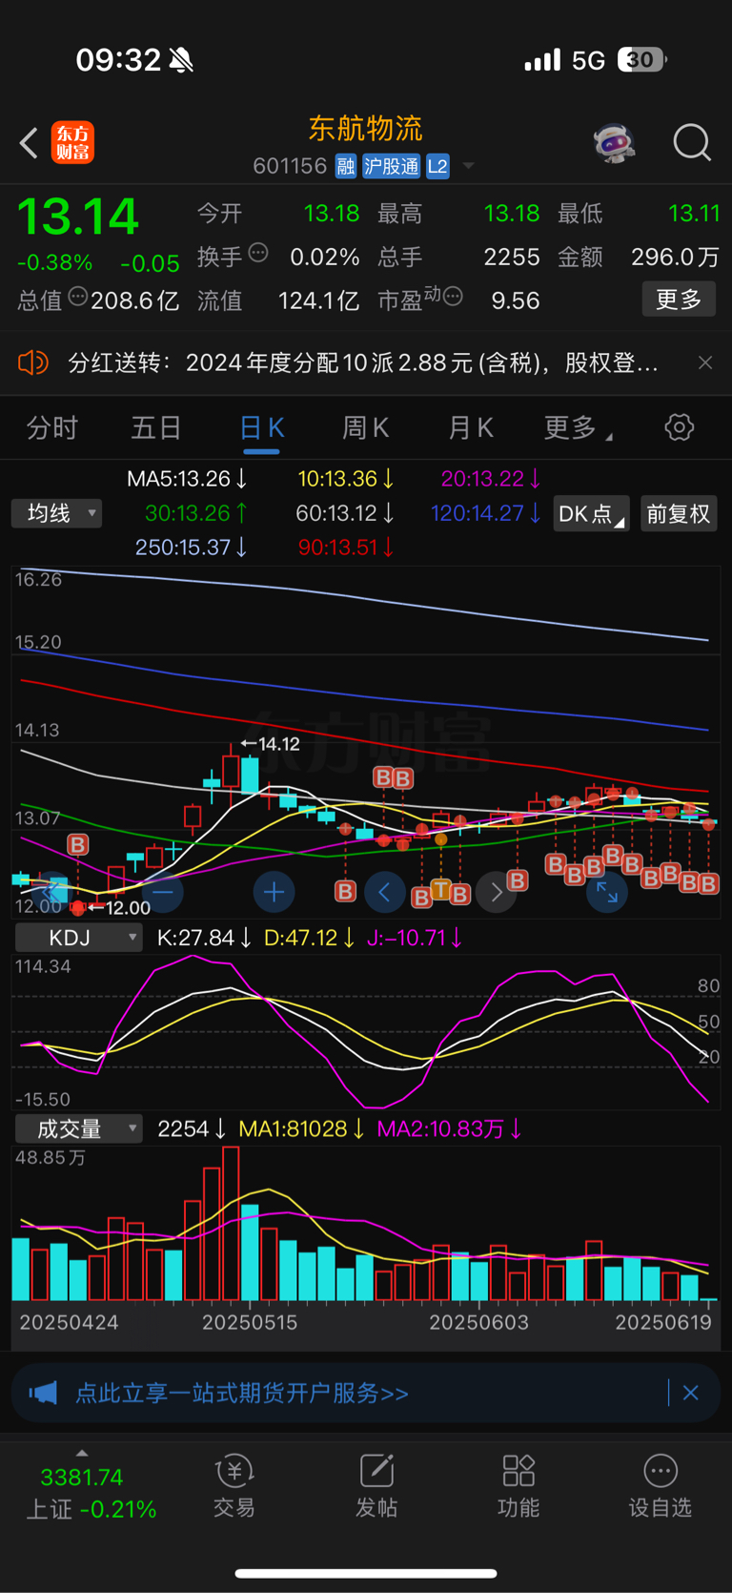Zoom out chart with minus button

coord(163,893)
